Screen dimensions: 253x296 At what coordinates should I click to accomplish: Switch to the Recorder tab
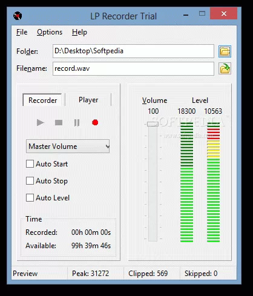tap(42, 100)
